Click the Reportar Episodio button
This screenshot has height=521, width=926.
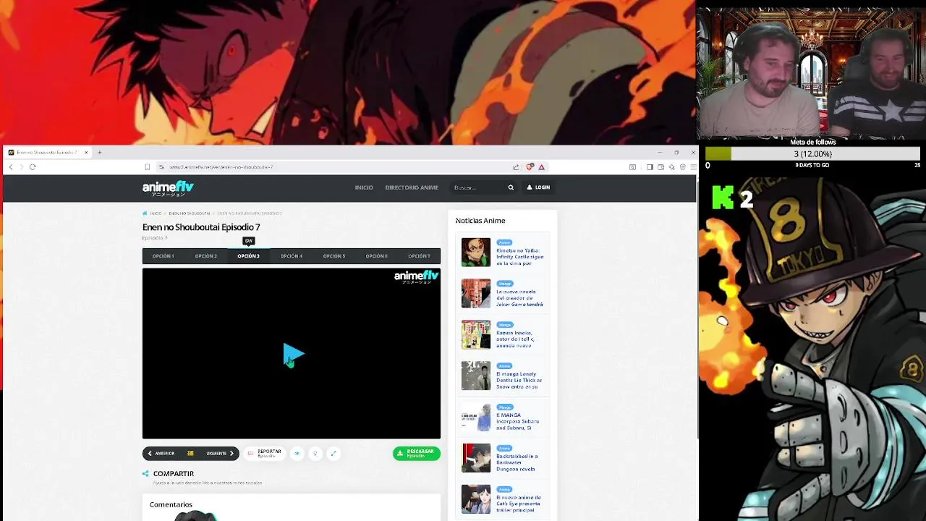(264, 454)
